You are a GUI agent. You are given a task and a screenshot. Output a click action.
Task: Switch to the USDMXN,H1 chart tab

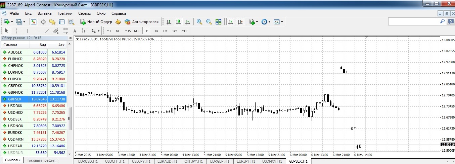272,161
